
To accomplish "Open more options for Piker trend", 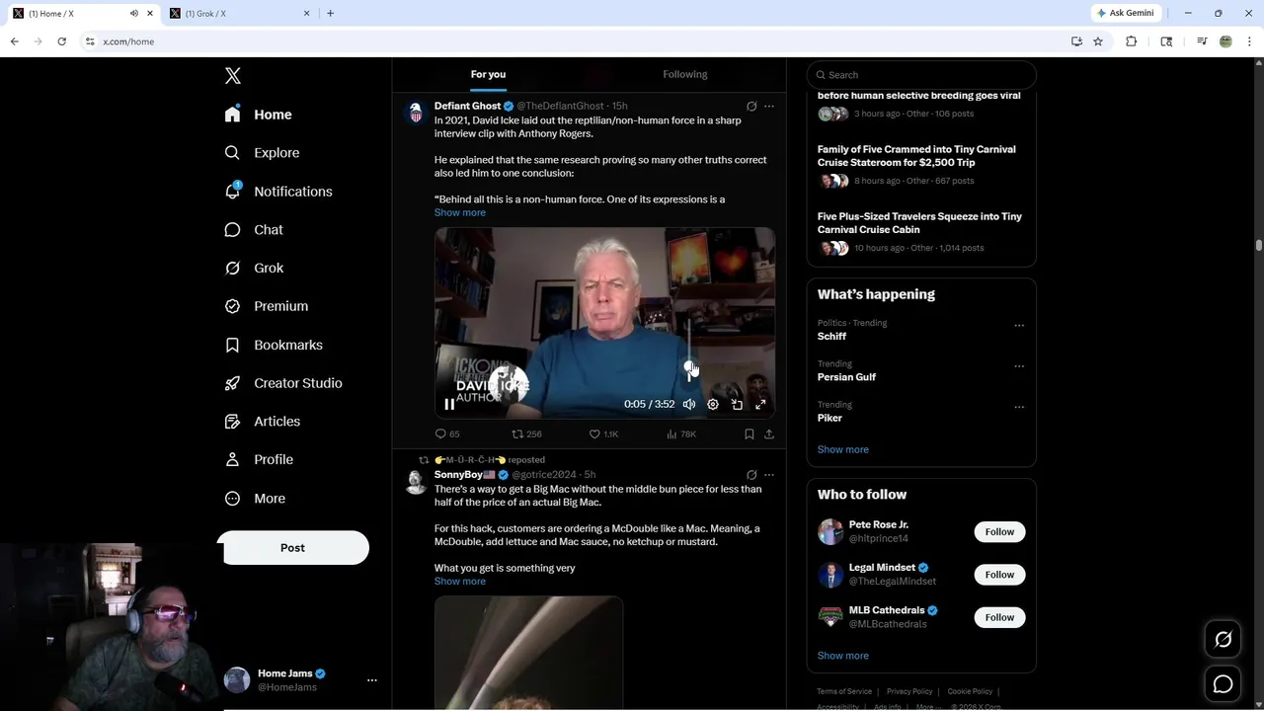I will [1019, 407].
